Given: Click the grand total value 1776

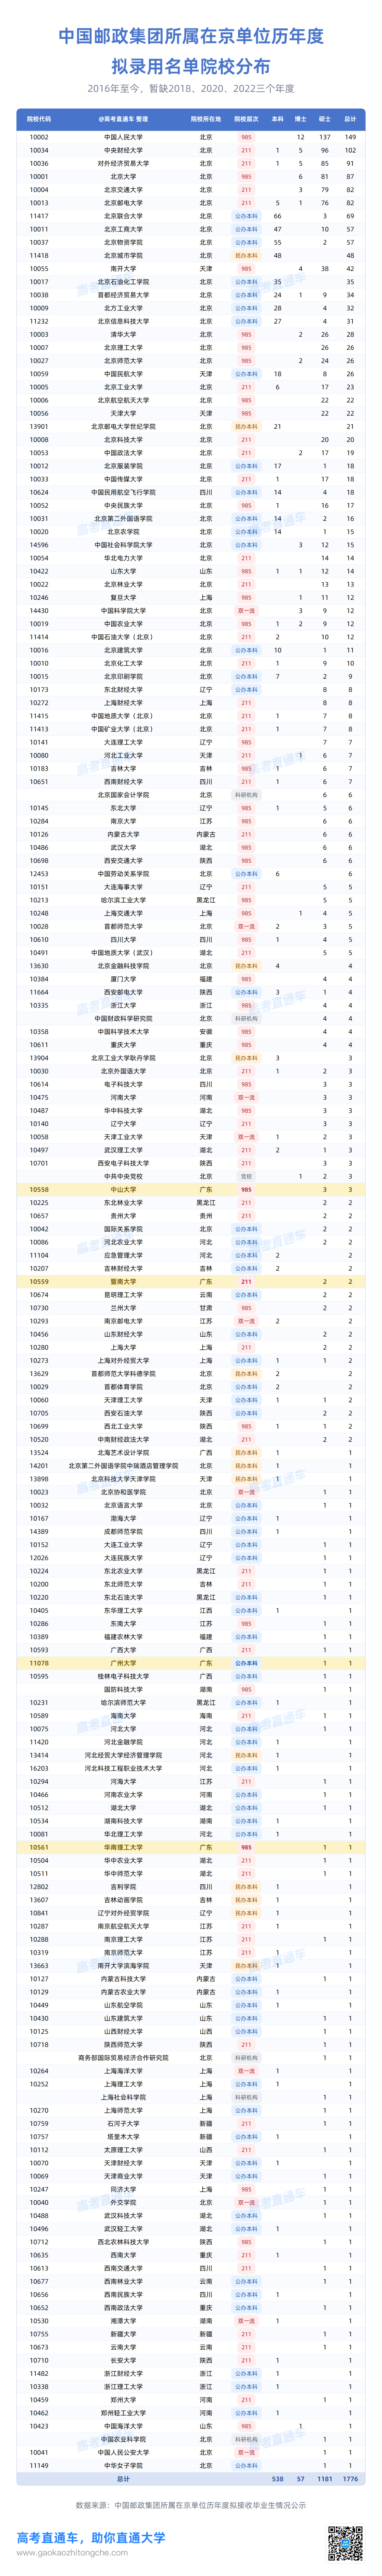Looking at the screenshot, I should (350, 2479).
